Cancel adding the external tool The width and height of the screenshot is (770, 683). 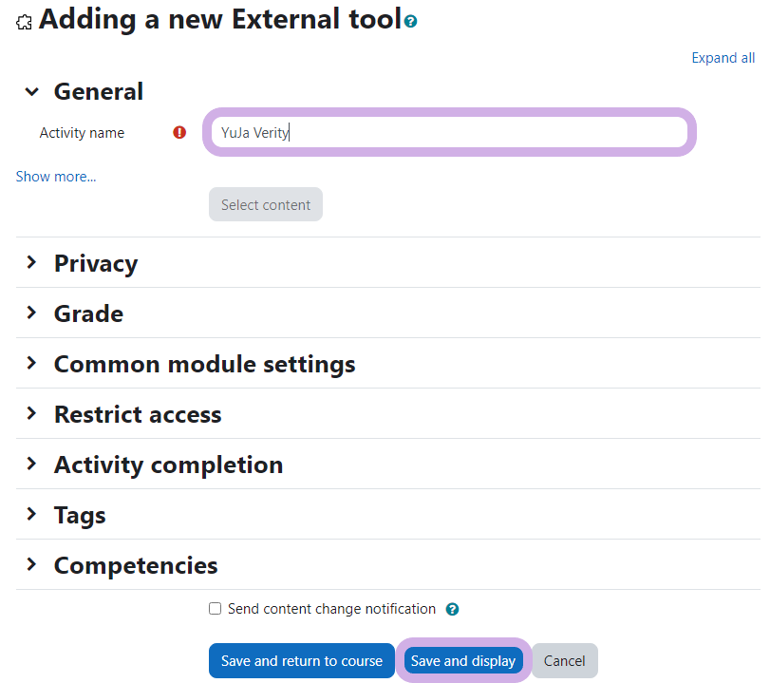point(564,661)
